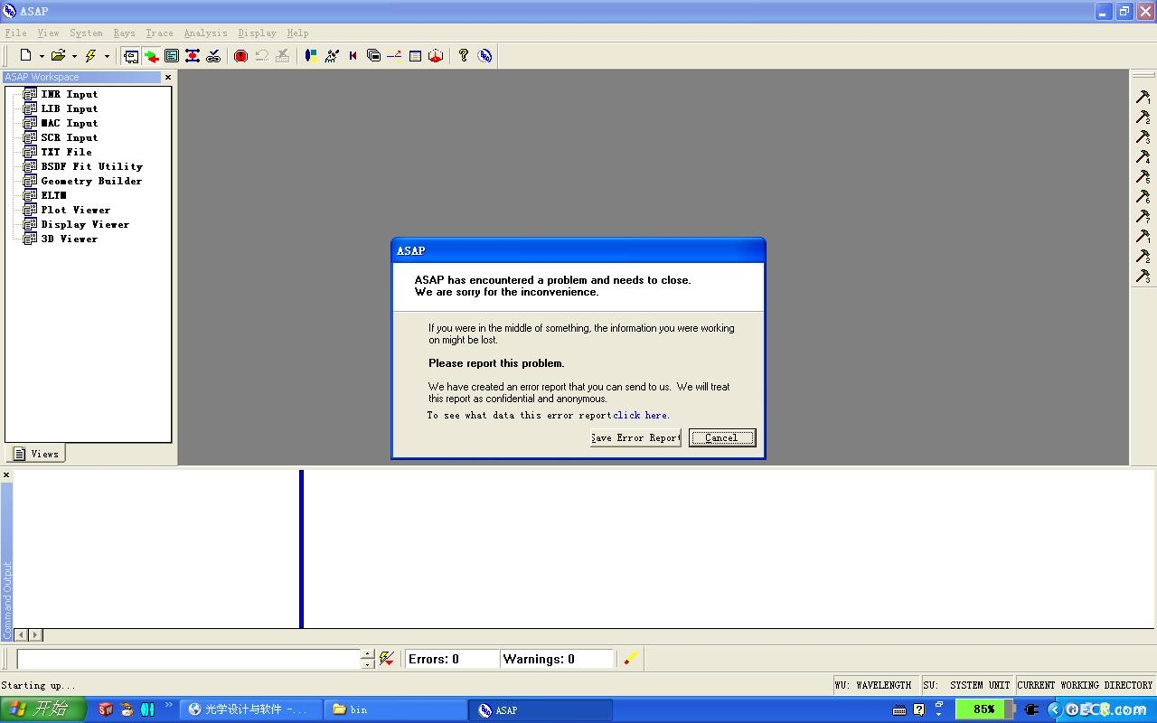Switch to the browser window in the taskbar
Image resolution: width=1157 pixels, height=723 pixels.
pos(251,709)
